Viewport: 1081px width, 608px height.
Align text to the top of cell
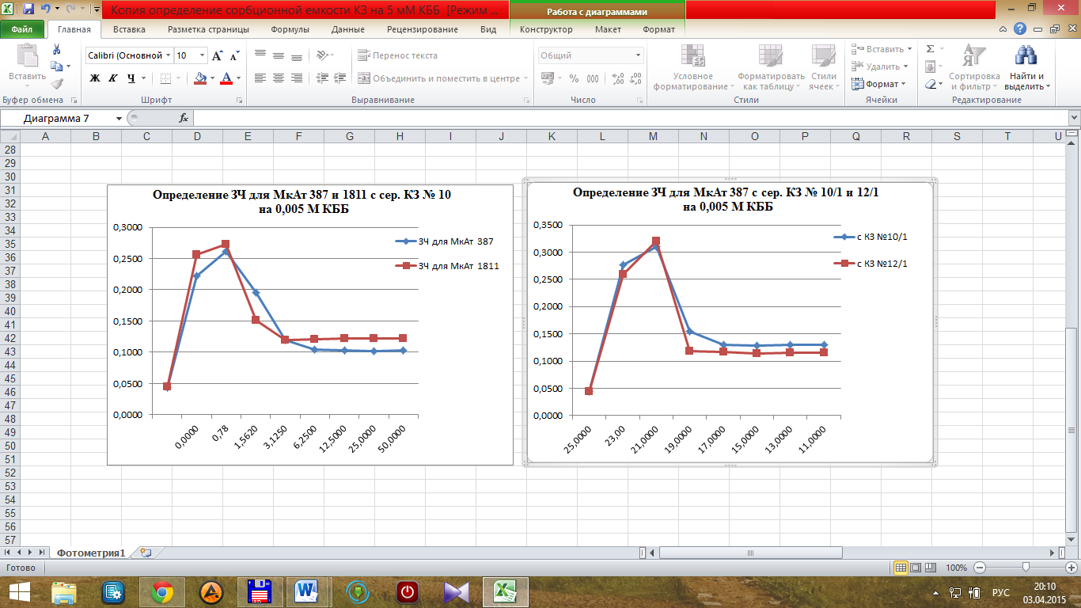[x=260, y=56]
